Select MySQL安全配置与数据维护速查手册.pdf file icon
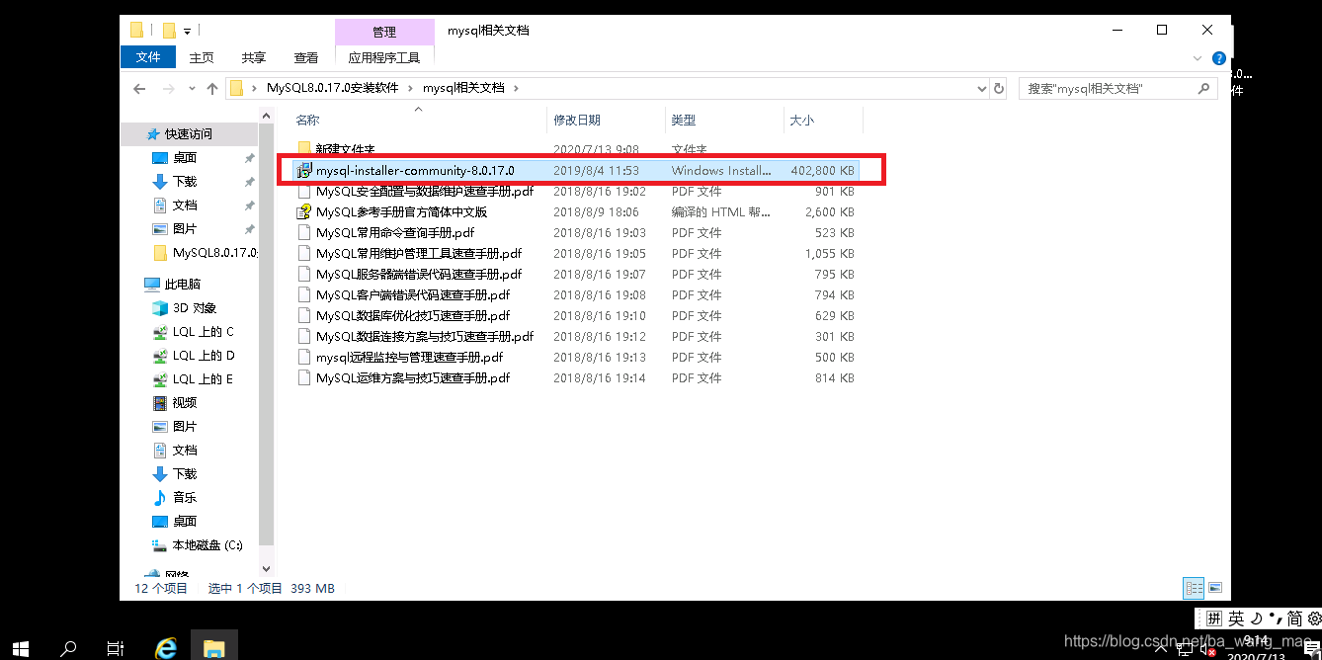 tap(304, 191)
